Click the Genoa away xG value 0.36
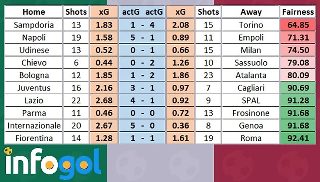320x182 pixels. pos(180,126)
